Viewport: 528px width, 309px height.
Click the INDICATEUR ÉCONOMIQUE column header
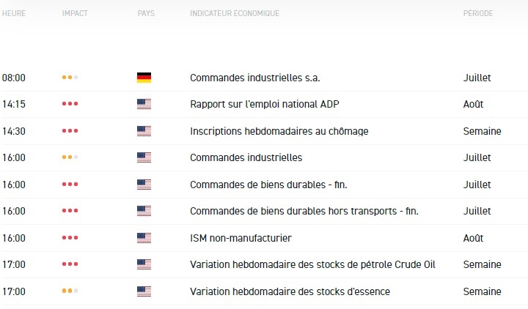pos(234,14)
